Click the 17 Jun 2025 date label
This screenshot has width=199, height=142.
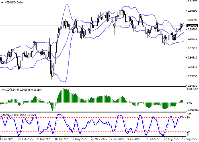coord(116,139)
